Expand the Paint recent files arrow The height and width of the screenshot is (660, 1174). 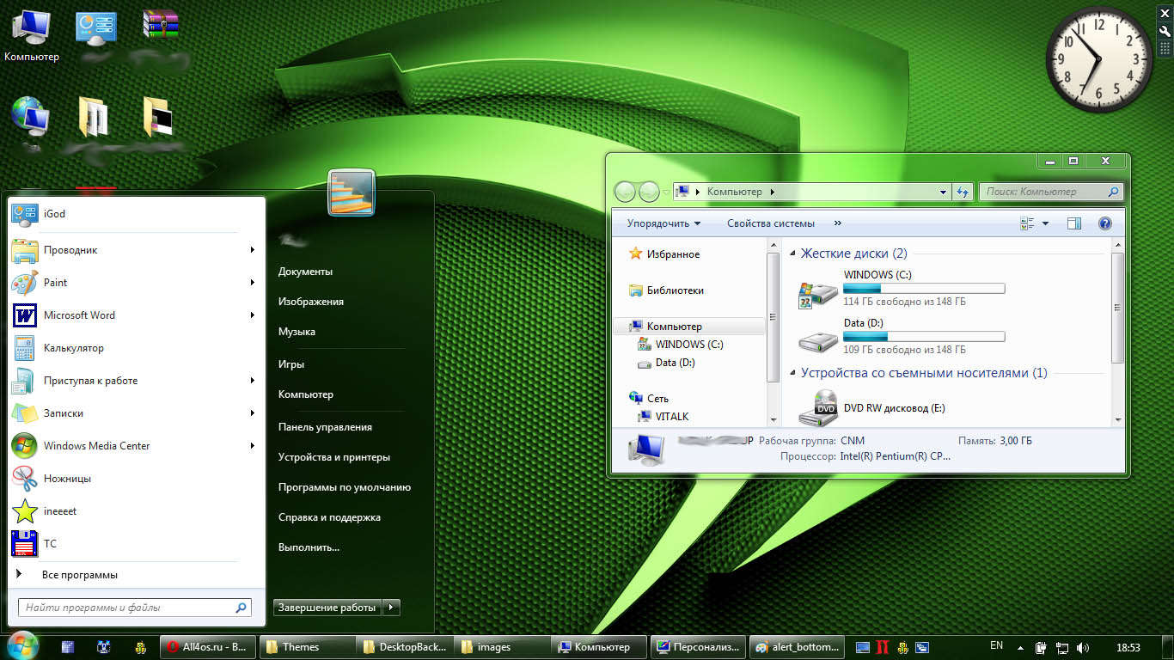pyautogui.click(x=253, y=283)
